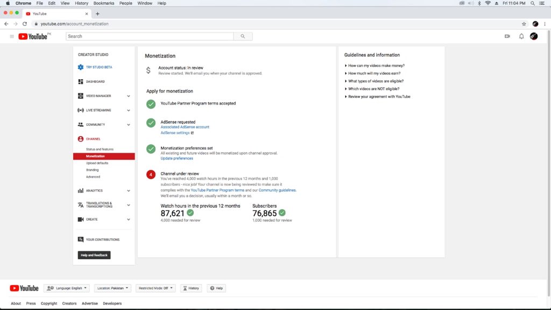Select the Branding sub-item

coord(93,170)
